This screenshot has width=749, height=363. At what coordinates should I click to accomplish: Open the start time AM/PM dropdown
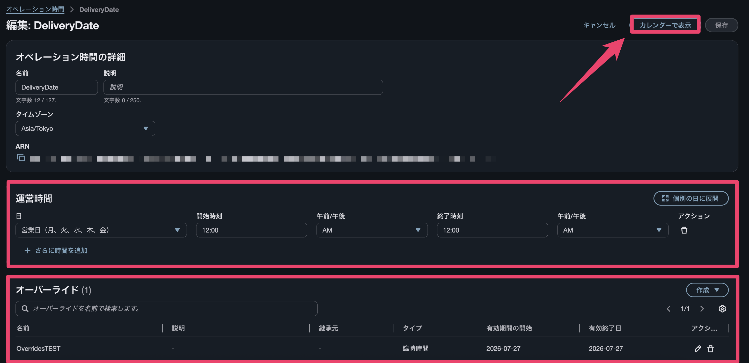[x=372, y=230]
